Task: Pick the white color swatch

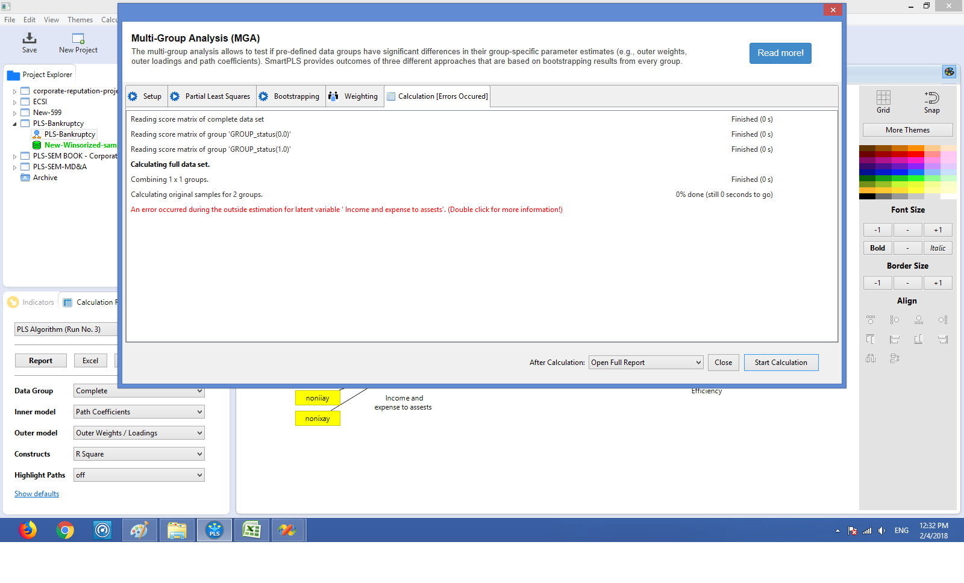Action: tap(948, 196)
